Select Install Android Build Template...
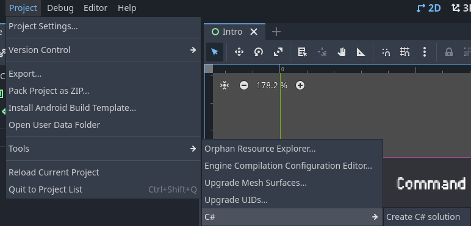 coord(103,108)
